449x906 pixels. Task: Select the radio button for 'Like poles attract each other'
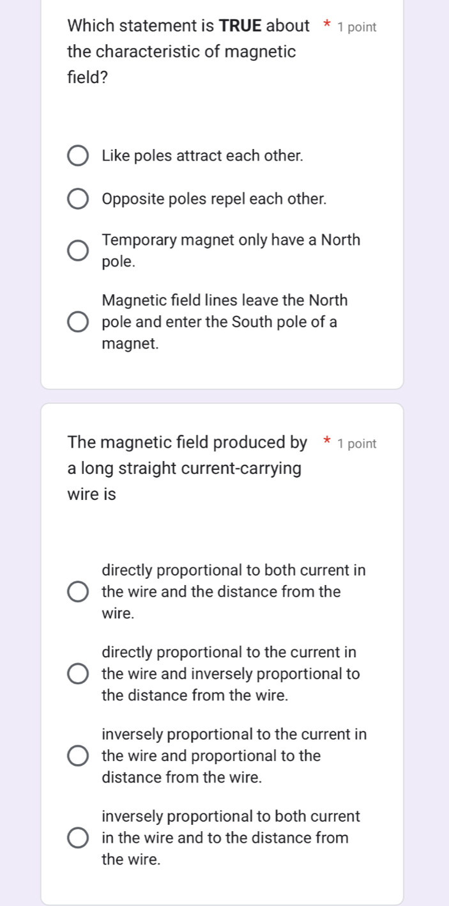coord(79,156)
